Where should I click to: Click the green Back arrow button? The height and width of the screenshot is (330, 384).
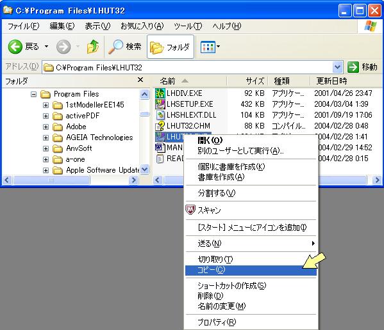click(15, 47)
